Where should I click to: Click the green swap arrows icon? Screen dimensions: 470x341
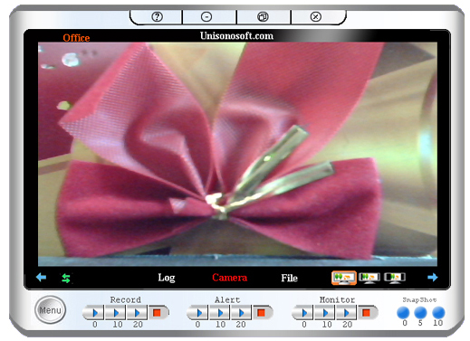click(x=66, y=278)
